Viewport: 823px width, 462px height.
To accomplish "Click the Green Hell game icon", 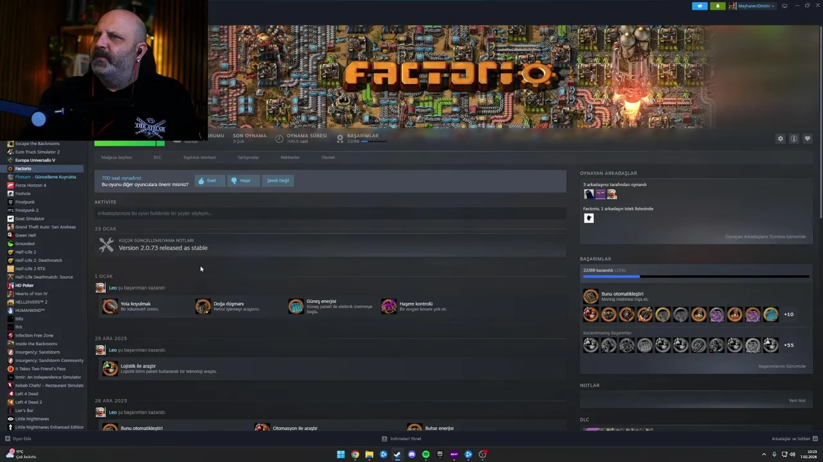I will pyautogui.click(x=10, y=235).
